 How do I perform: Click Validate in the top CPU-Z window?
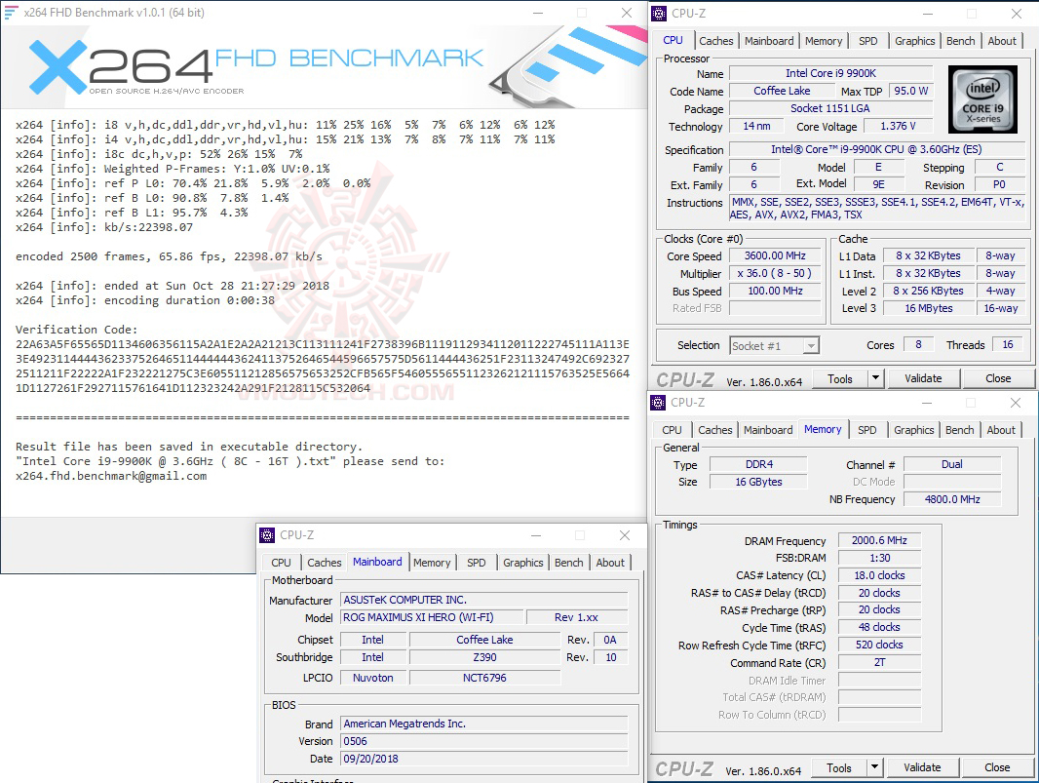click(923, 378)
